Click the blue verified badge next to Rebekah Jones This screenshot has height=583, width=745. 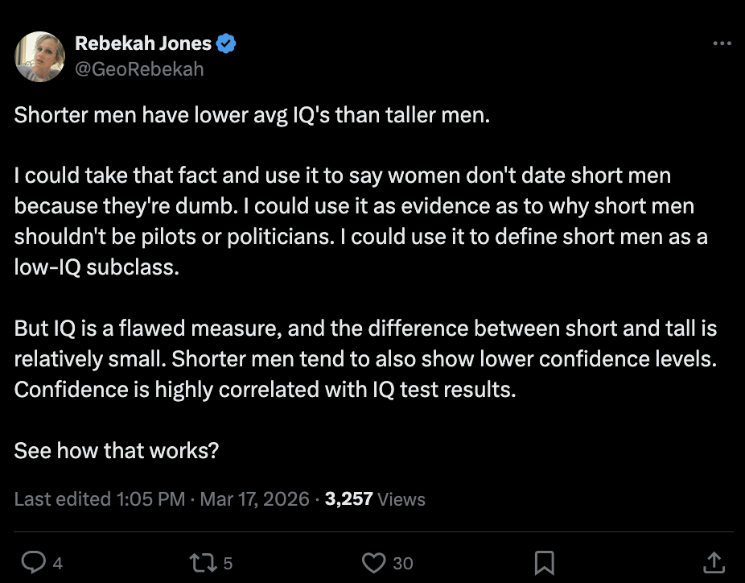227,44
